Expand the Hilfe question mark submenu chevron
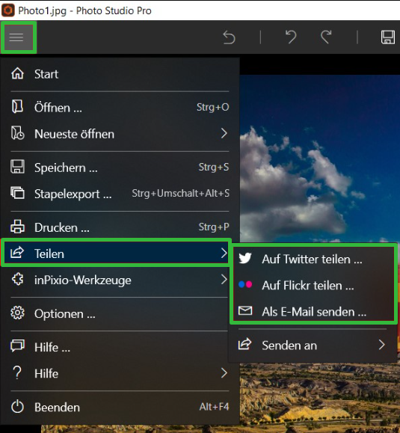This screenshot has width=400, height=433. (224, 373)
